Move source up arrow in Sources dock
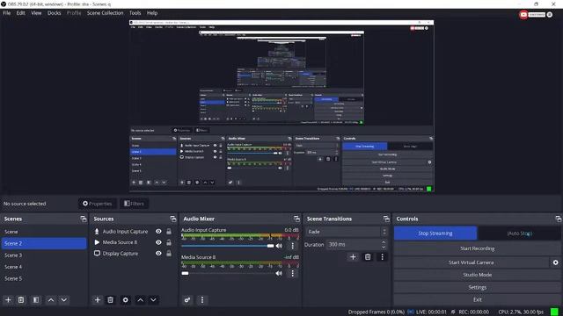 pyautogui.click(x=141, y=300)
